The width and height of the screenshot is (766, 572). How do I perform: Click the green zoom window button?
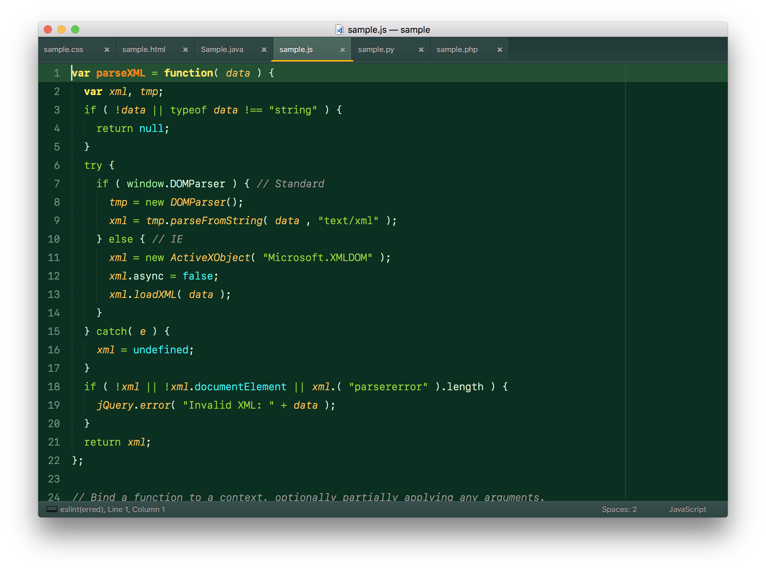point(75,30)
